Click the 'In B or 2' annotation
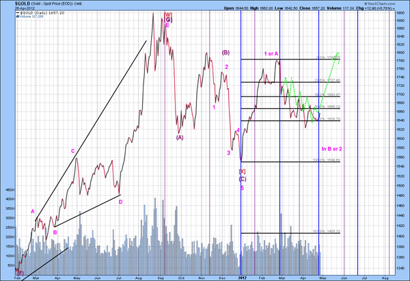This screenshot has height=281, width=410. 331,149
